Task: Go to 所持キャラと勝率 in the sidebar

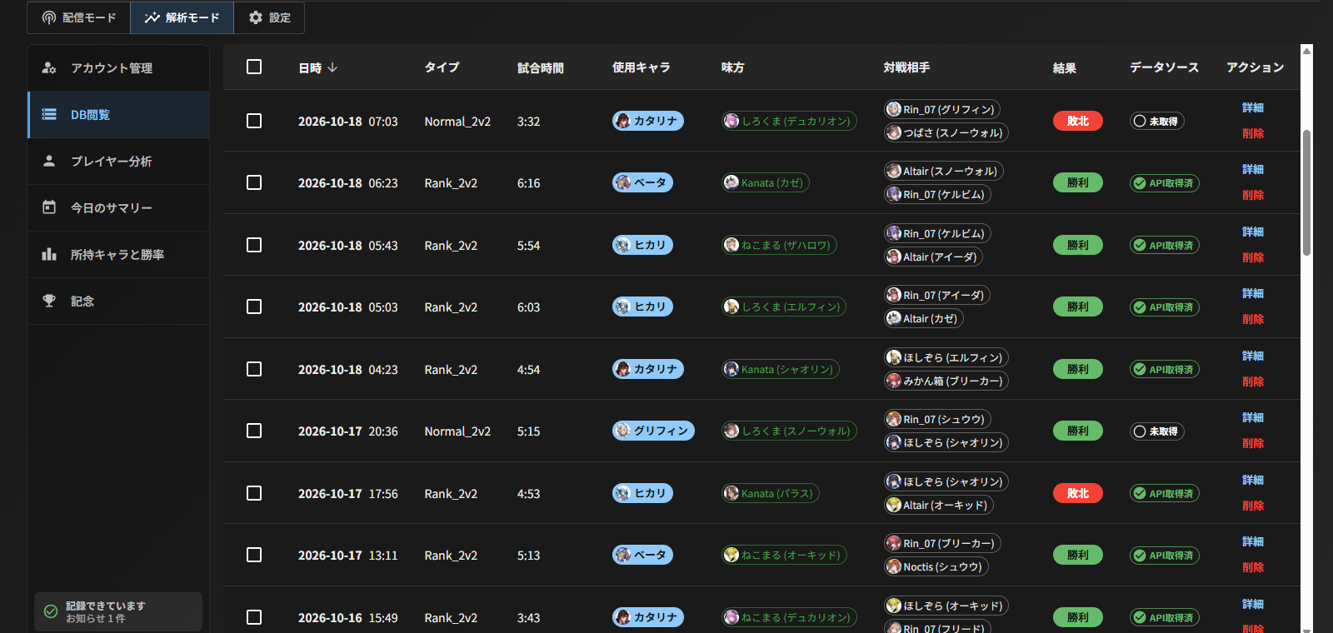Action: pos(118,254)
